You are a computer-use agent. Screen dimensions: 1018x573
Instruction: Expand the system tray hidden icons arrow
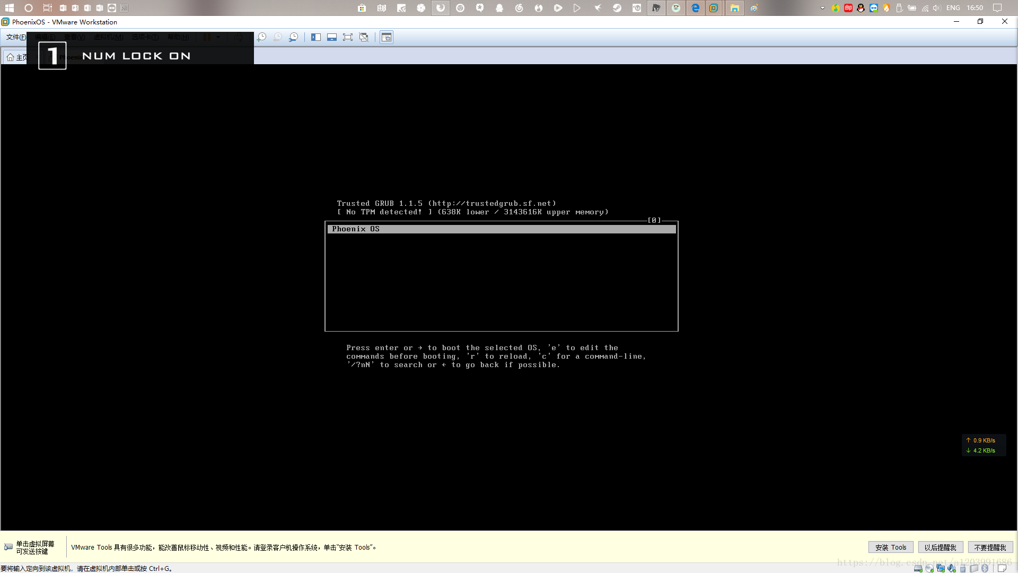click(x=822, y=8)
